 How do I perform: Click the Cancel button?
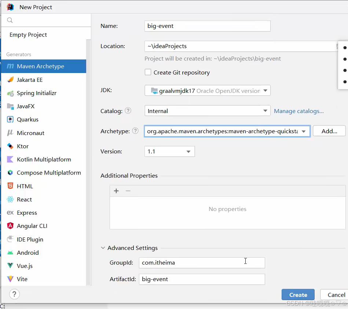point(336,295)
